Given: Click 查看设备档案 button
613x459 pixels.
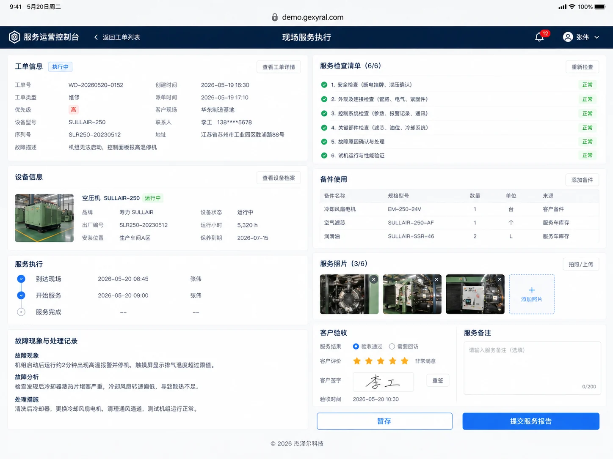Looking at the screenshot, I should click(x=279, y=178).
